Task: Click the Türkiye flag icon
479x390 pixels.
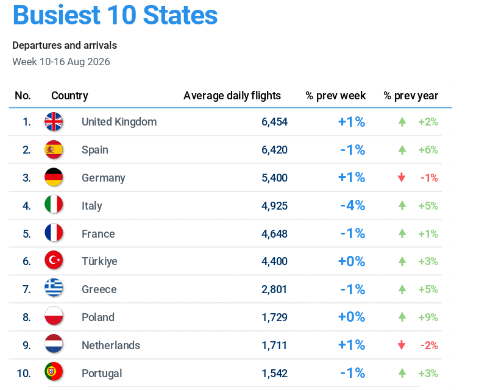Action: (x=54, y=260)
